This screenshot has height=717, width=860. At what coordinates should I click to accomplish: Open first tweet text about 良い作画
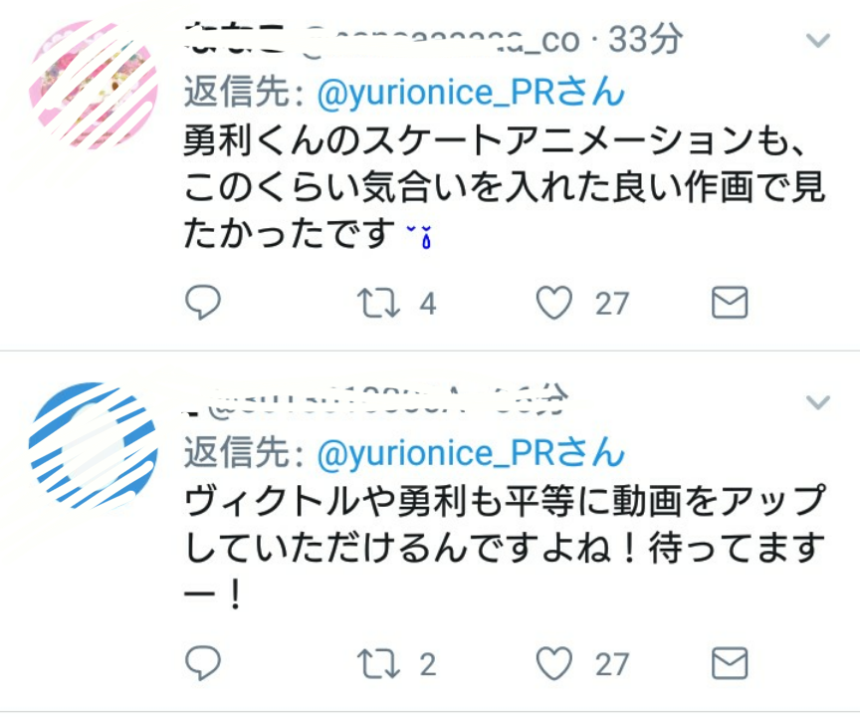pos(504,187)
